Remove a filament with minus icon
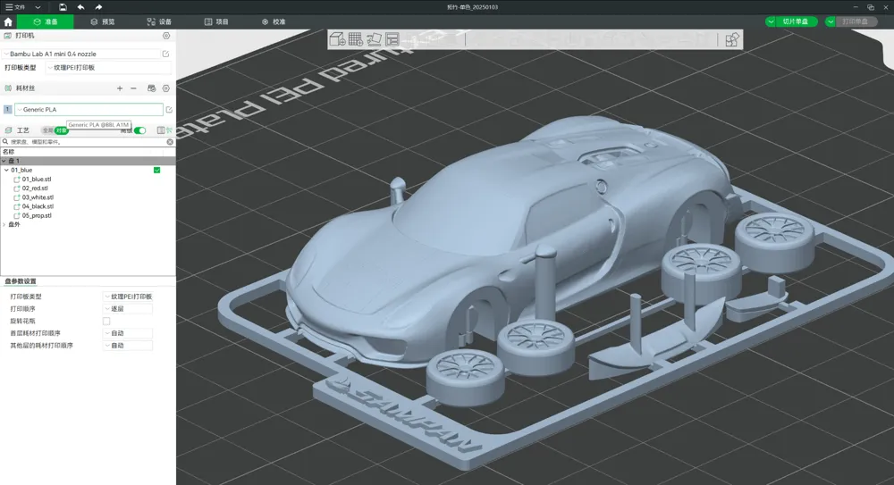Viewport: 894px width, 485px height. (133, 88)
